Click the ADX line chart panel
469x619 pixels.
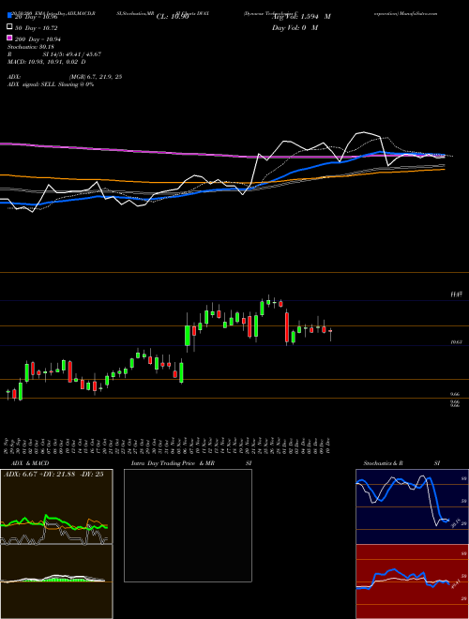click(56, 506)
